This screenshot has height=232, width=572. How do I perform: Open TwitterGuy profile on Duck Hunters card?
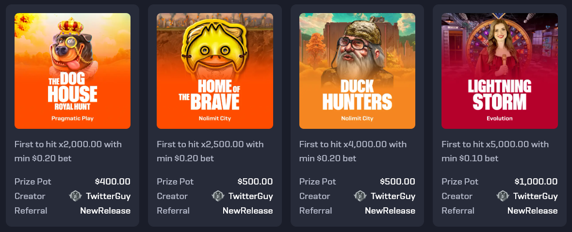pos(393,196)
